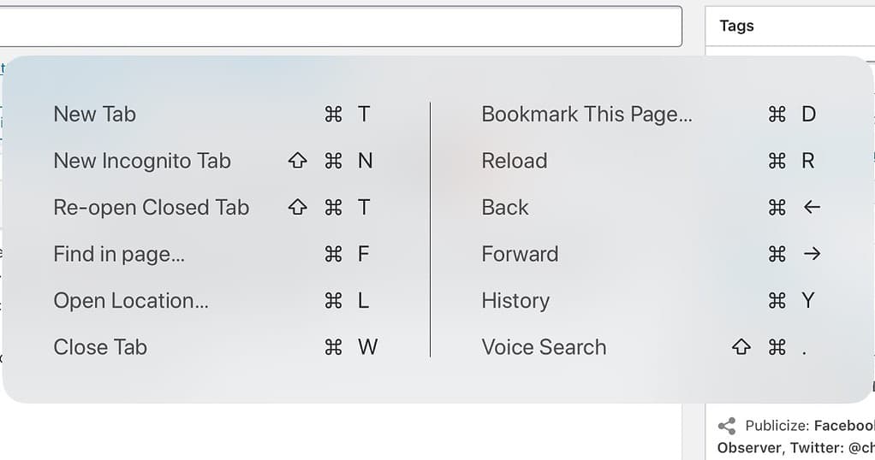Select New Tab in the shortcut overlay
Viewport: 875px width, 460px height.
95,115
